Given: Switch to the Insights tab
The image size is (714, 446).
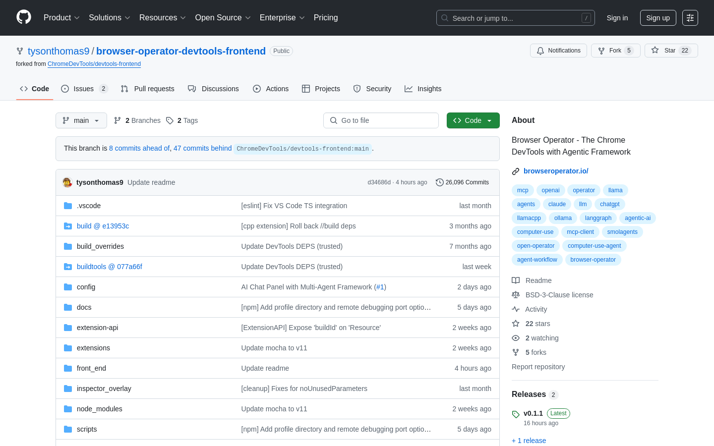Looking at the screenshot, I should coord(423,89).
